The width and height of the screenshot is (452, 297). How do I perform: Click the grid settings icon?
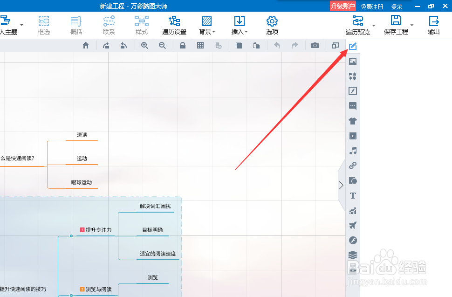click(218, 45)
